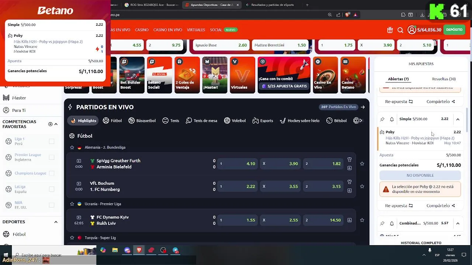The width and height of the screenshot is (472, 265).
Task: Select Abiertas (7) tab
Action: (398, 79)
